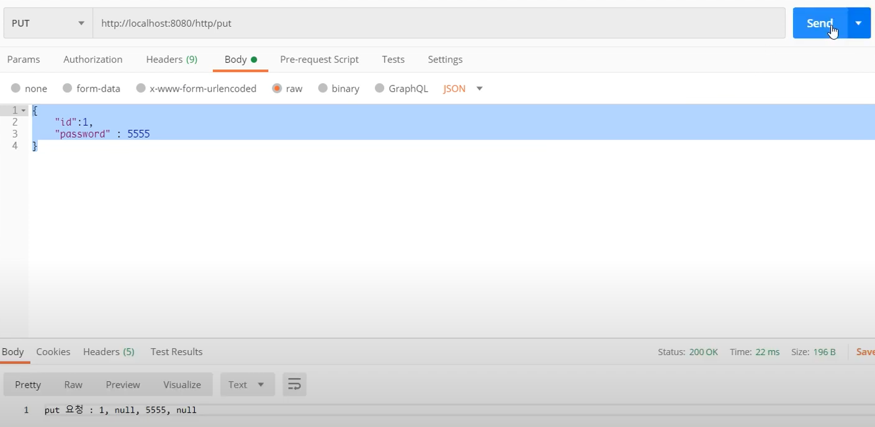Switch to the Authorization tab
This screenshot has width=875, height=427.
coord(93,59)
